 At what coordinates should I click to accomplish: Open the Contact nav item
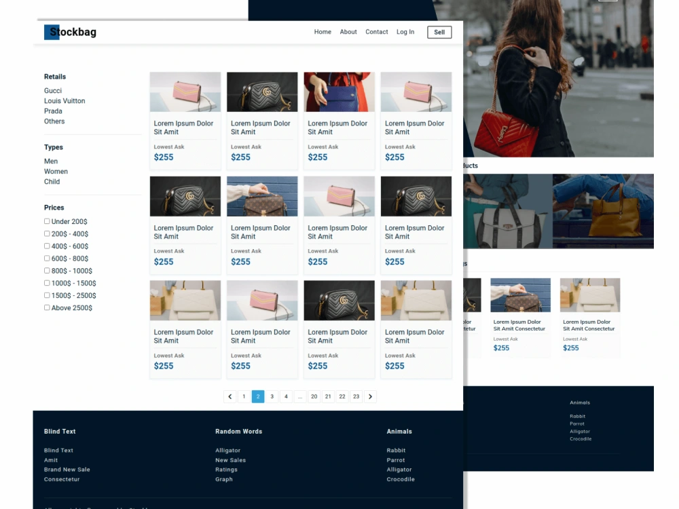[x=377, y=32]
